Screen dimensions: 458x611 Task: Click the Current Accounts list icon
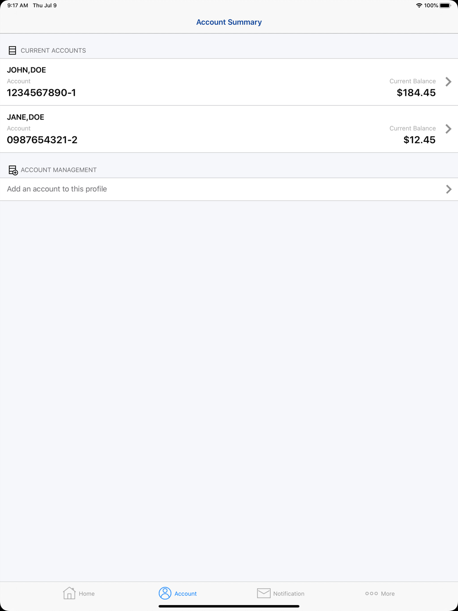click(12, 50)
